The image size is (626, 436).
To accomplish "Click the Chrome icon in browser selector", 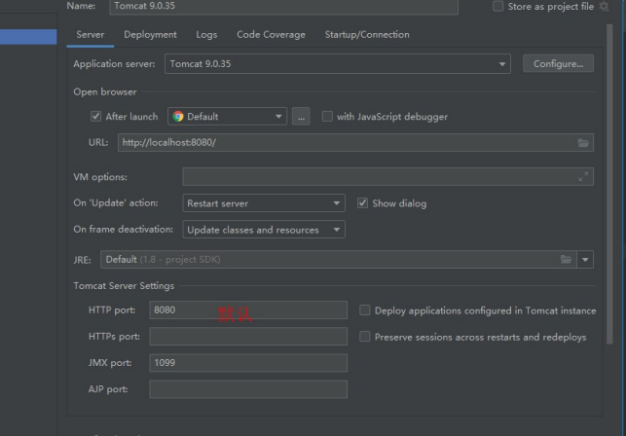I will coord(178,117).
